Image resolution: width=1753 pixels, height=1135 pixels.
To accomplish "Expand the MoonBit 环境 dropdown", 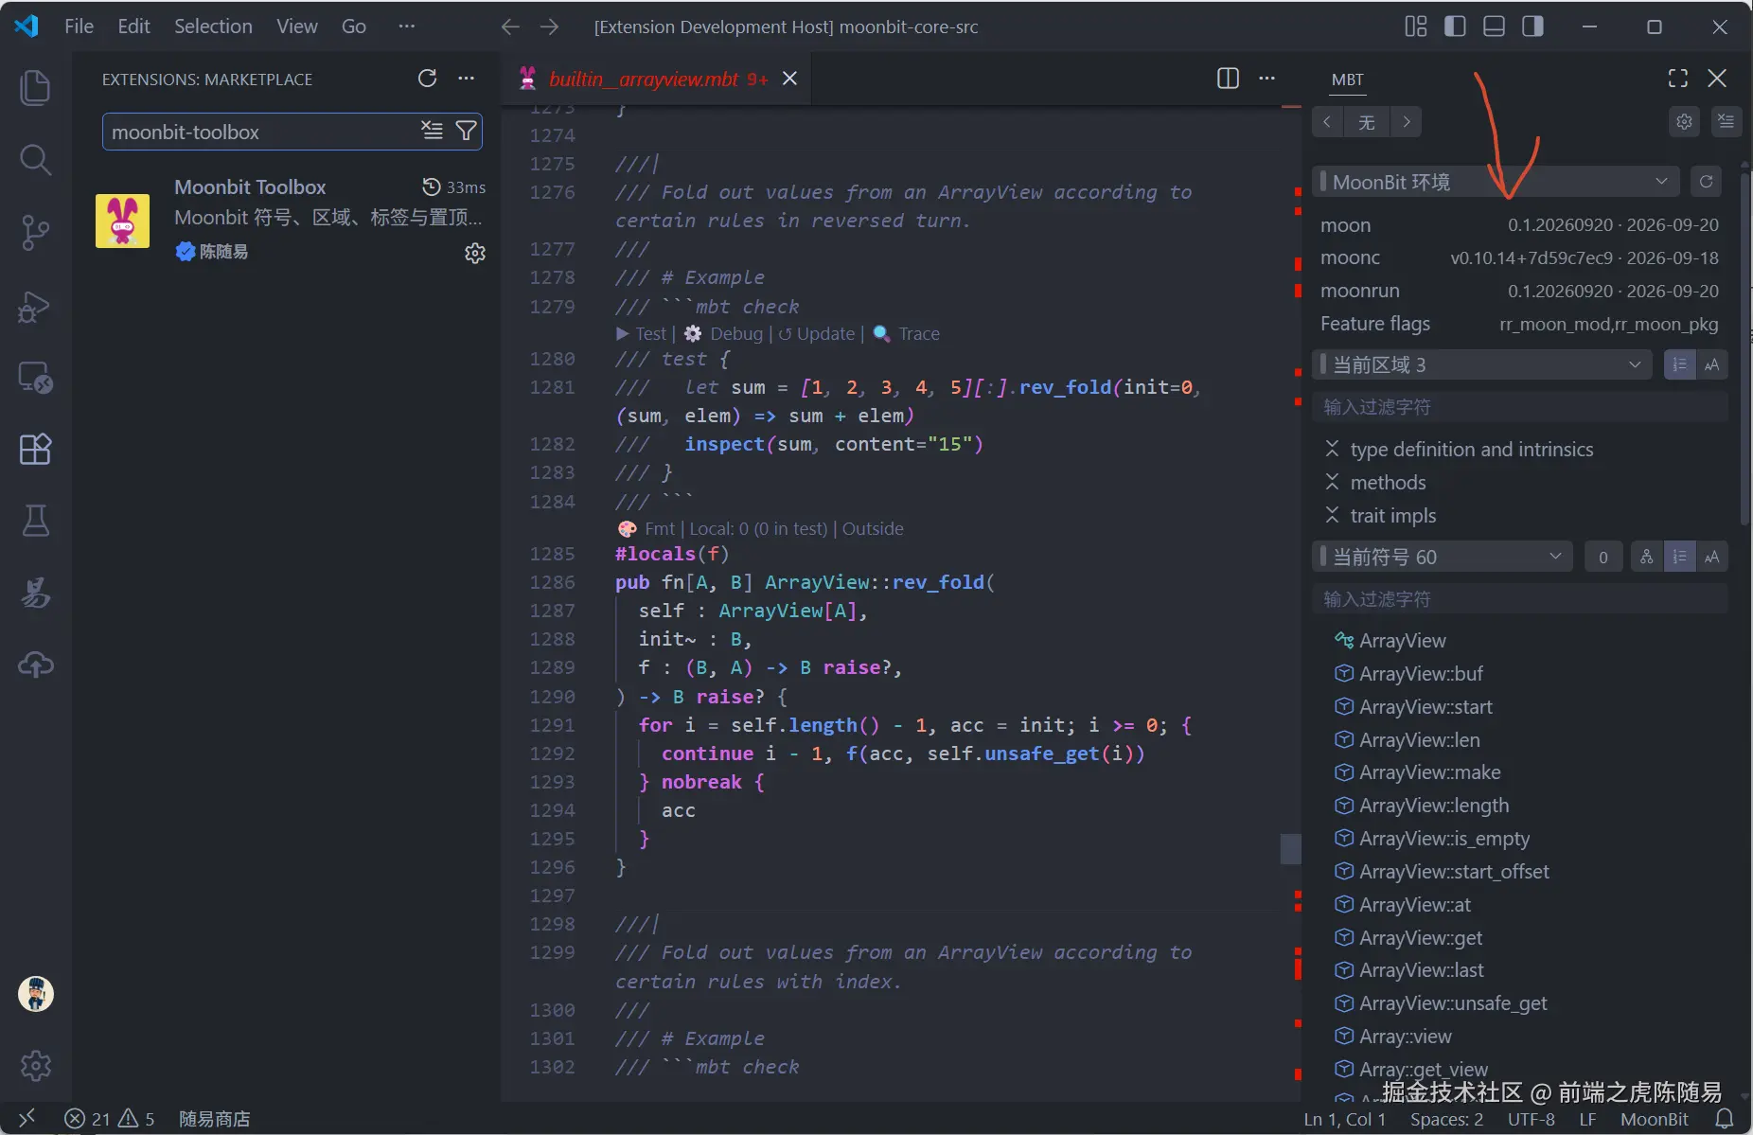I will [x=1496, y=182].
